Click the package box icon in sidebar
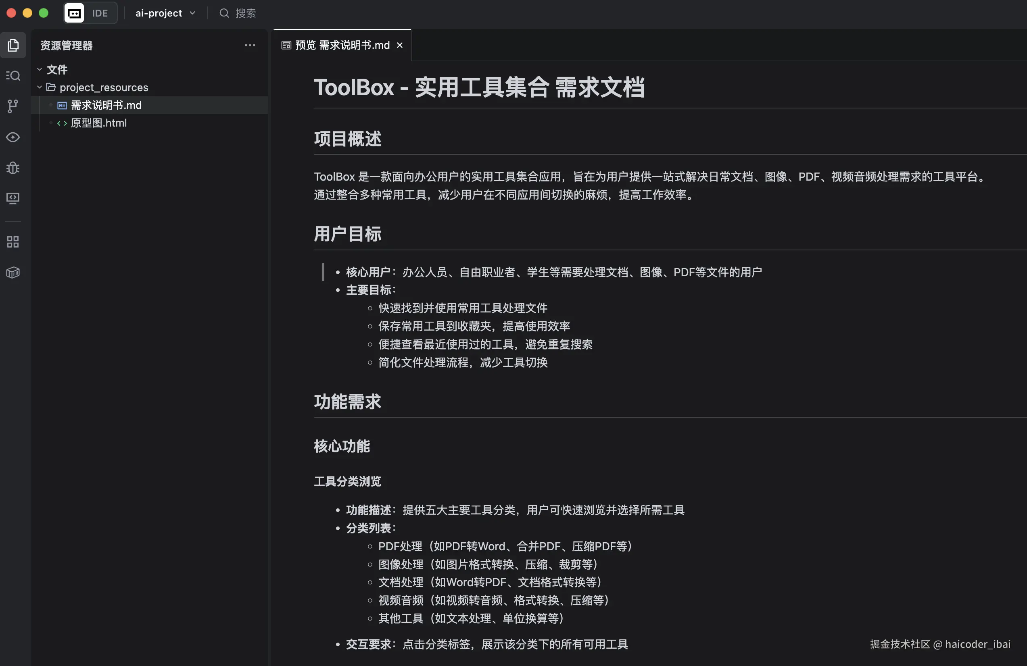 [13, 273]
